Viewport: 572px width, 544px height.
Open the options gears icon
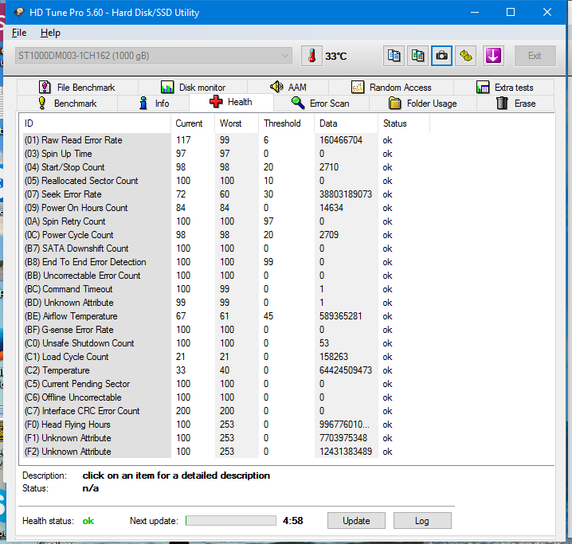(x=466, y=56)
